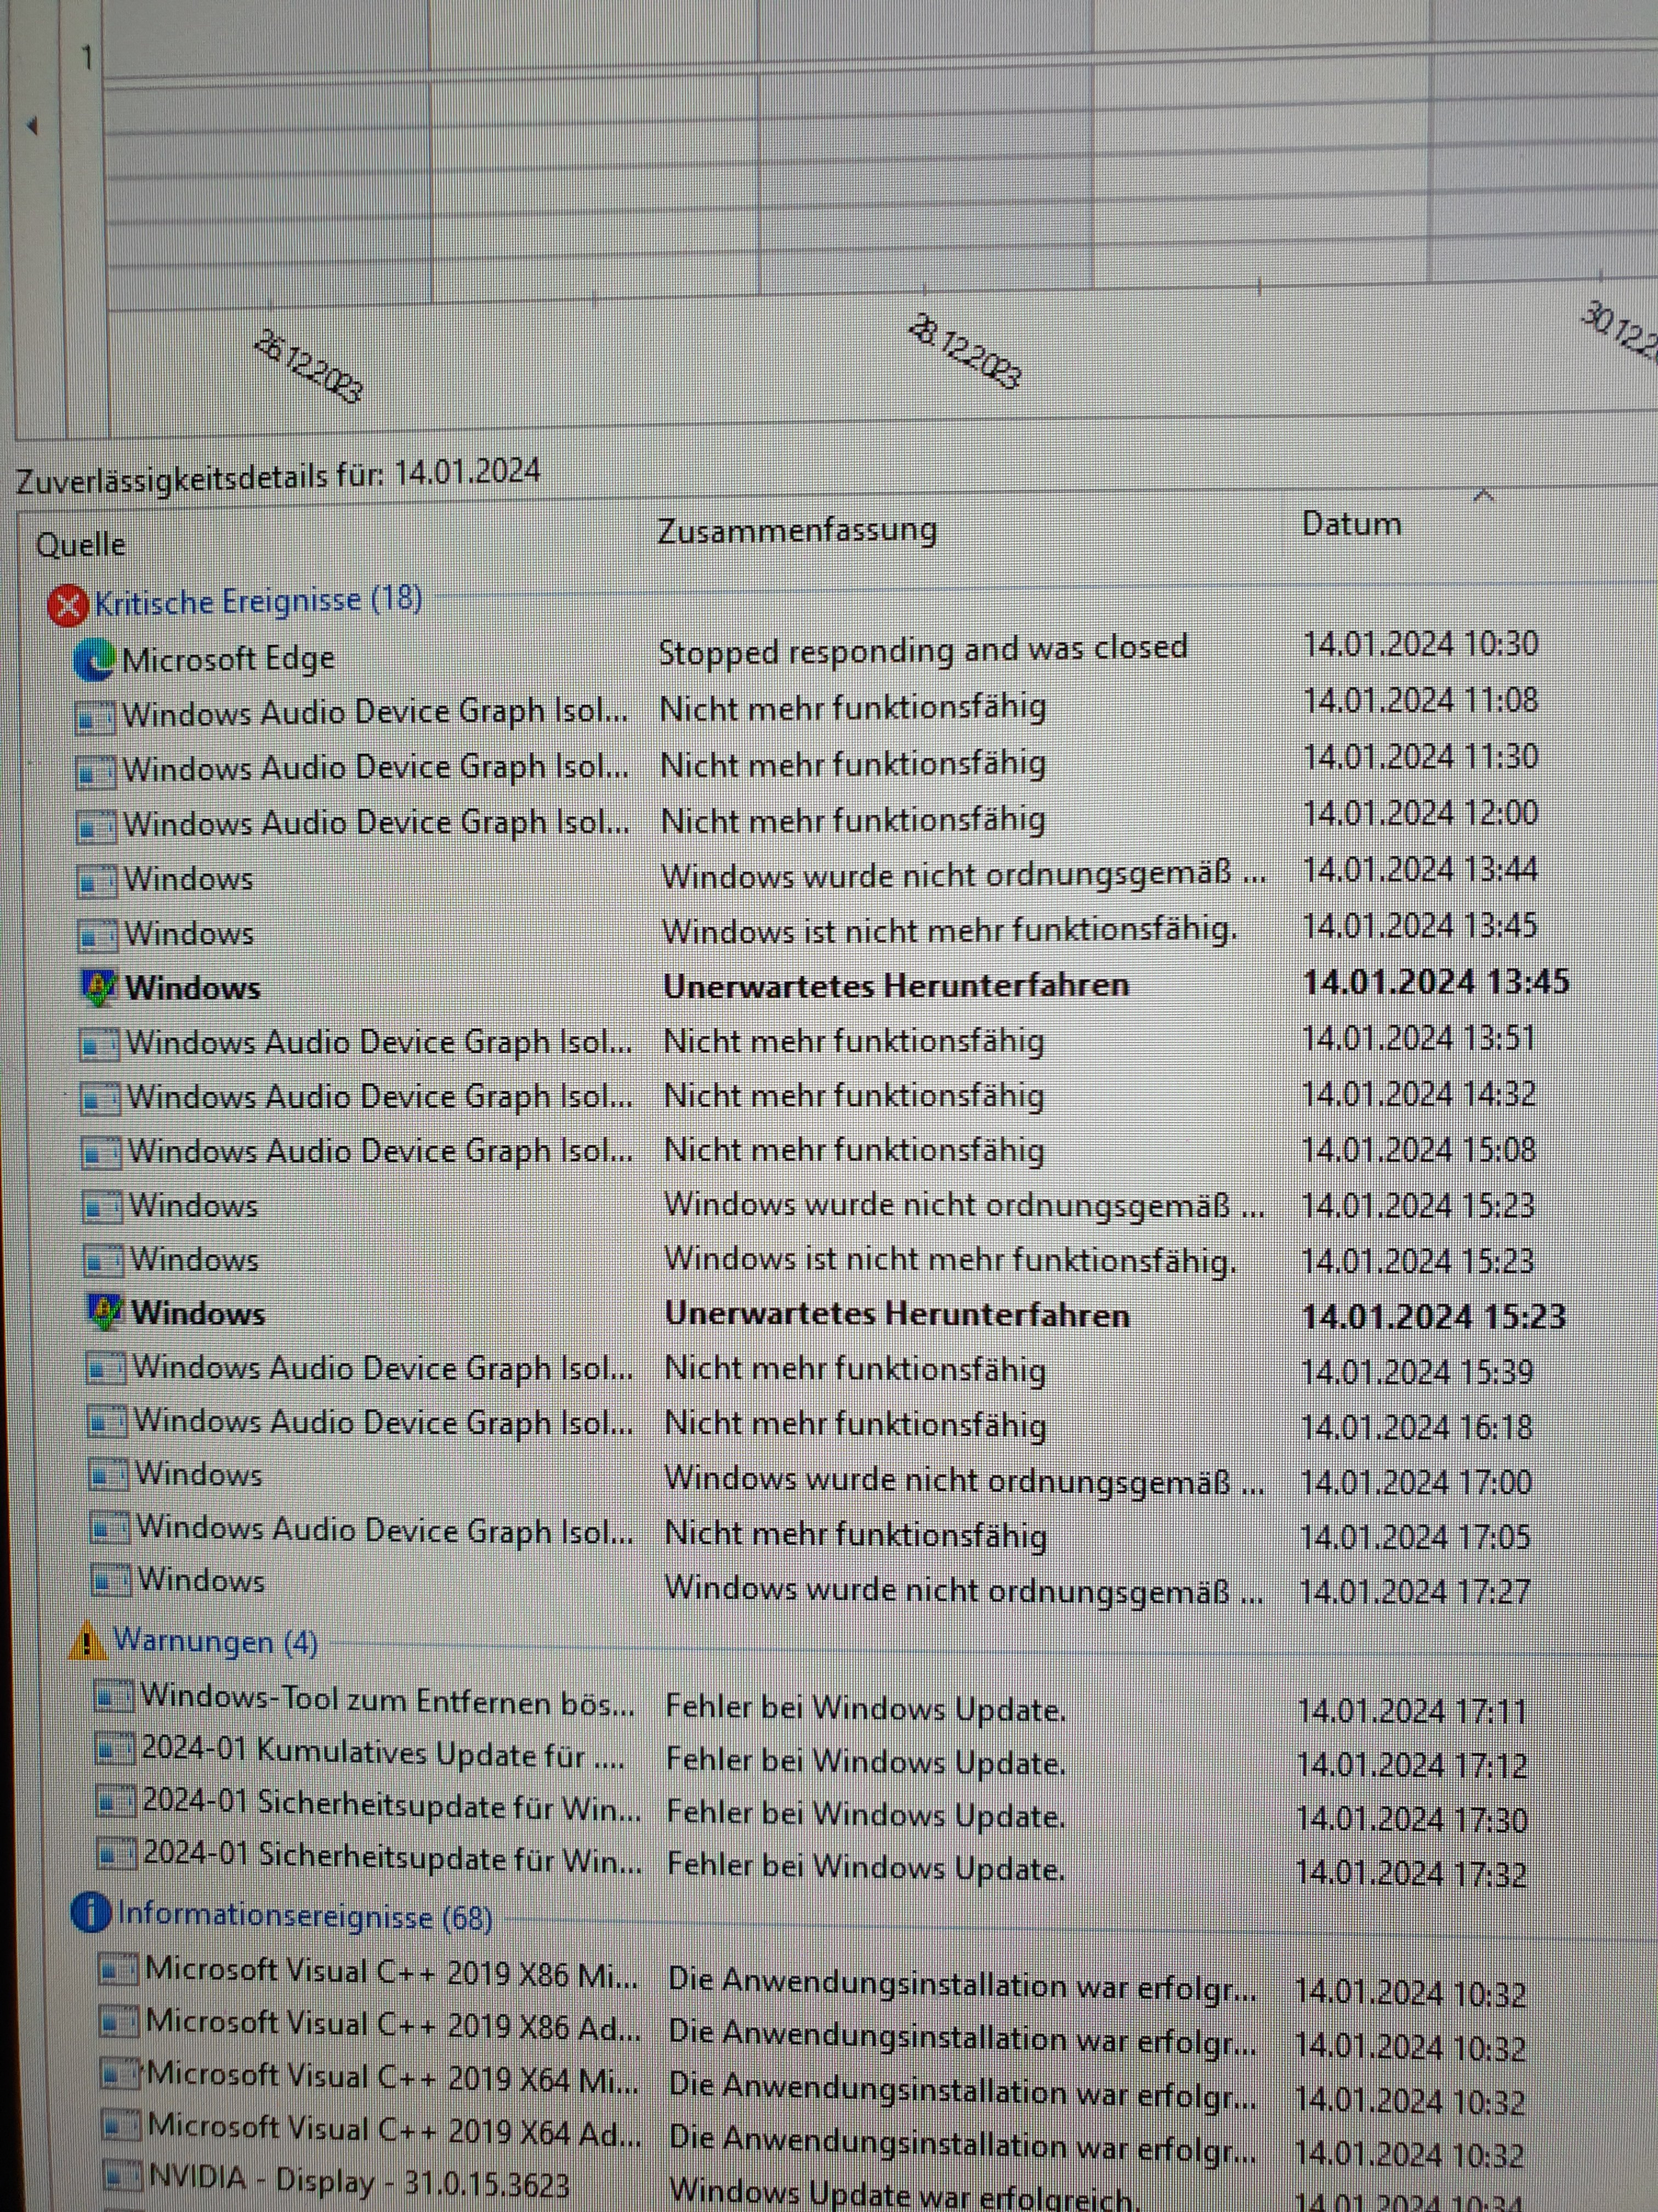Screen dimensions: 1658x2212
Task: Click the Datum column header
Action: 1350,524
